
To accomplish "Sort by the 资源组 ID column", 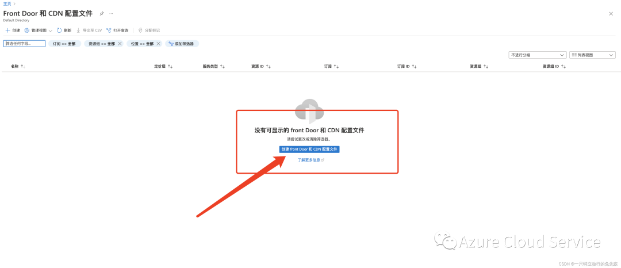I will (x=554, y=67).
